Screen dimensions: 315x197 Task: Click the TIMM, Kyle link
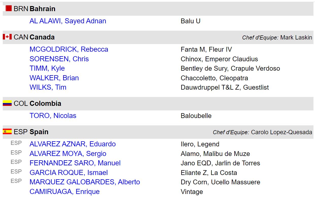[x=47, y=68]
